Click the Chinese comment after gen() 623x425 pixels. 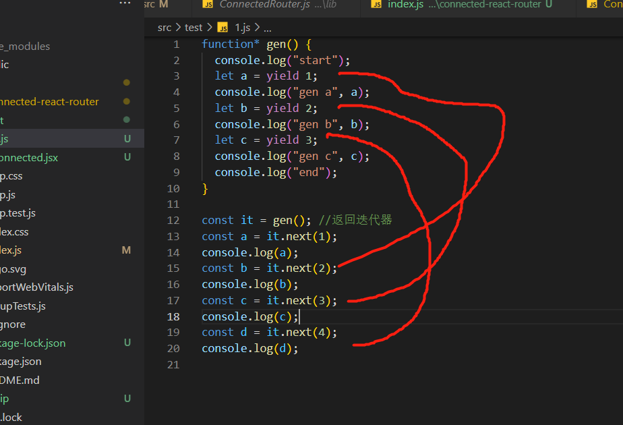coord(355,220)
